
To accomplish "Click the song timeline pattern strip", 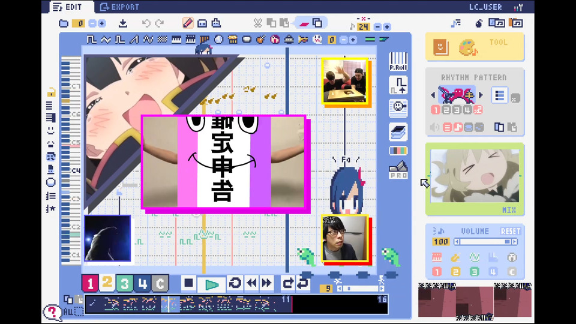I will click(236, 305).
